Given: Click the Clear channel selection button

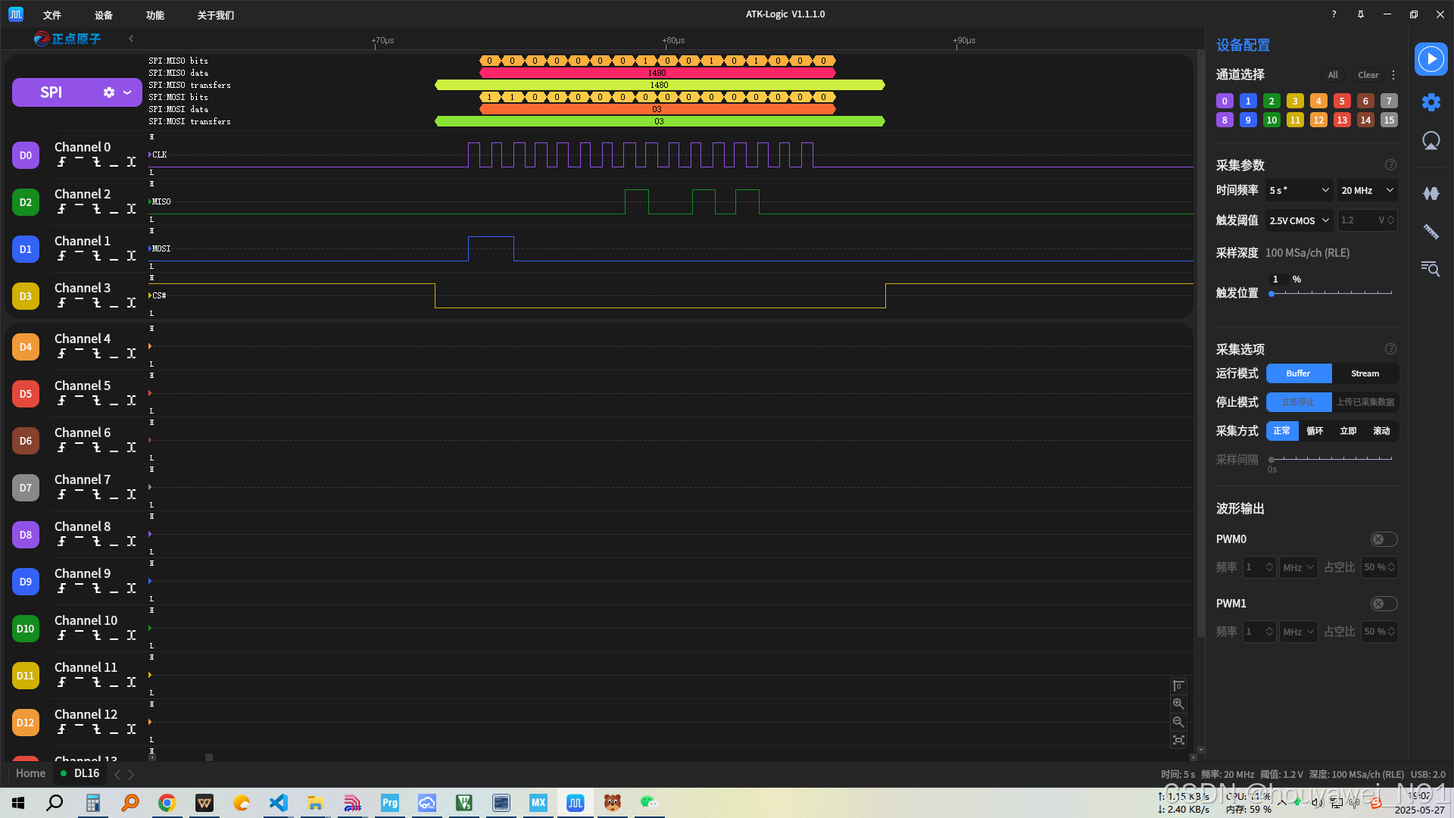Looking at the screenshot, I should tap(1368, 75).
